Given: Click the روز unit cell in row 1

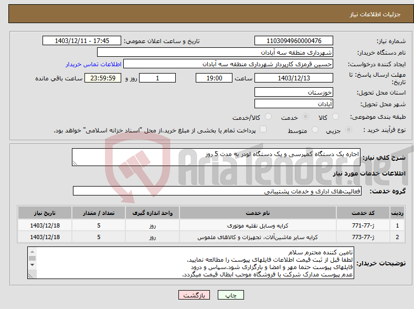Looking at the screenshot, I should 152,225.
